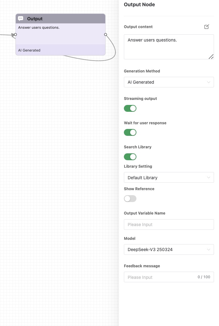Expand the Default Library dropdown
This screenshot has width=219, height=326.
pyautogui.click(x=169, y=178)
